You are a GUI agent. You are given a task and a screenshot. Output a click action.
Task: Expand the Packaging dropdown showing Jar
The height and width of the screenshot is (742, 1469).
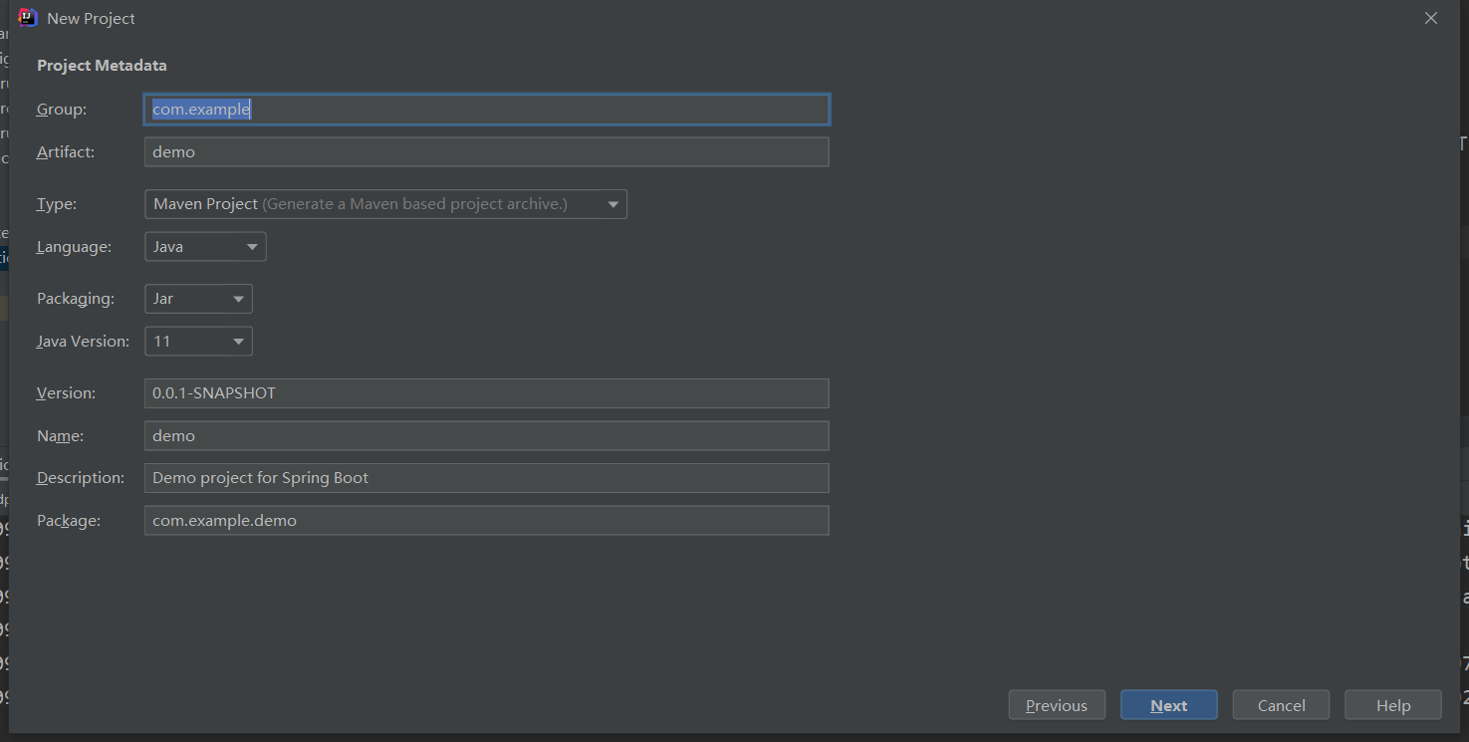point(198,299)
